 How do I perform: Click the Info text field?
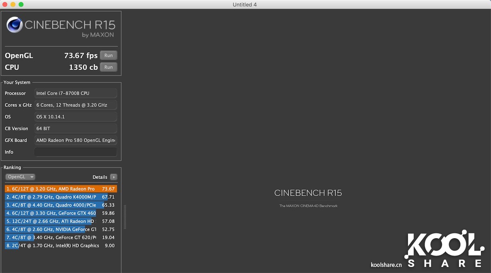76,152
